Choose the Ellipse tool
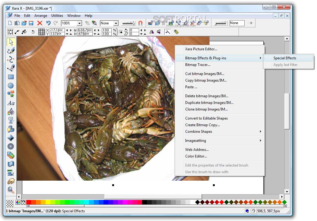This screenshot has width=317, height=221. 11,86
